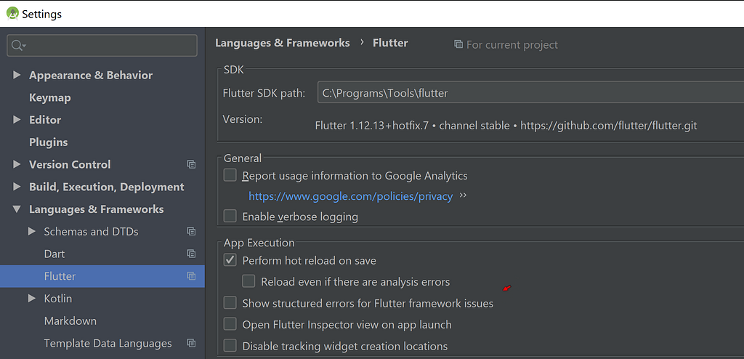Screen dimensions: 744x359
Task: Expand the Editor section arrow
Action: tap(17, 120)
